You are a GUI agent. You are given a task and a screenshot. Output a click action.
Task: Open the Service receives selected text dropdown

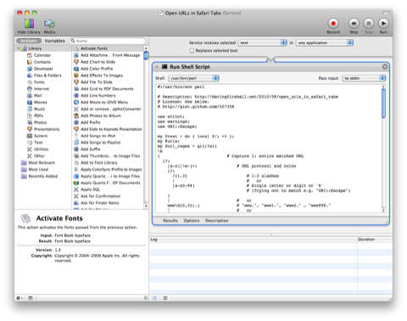point(263,42)
